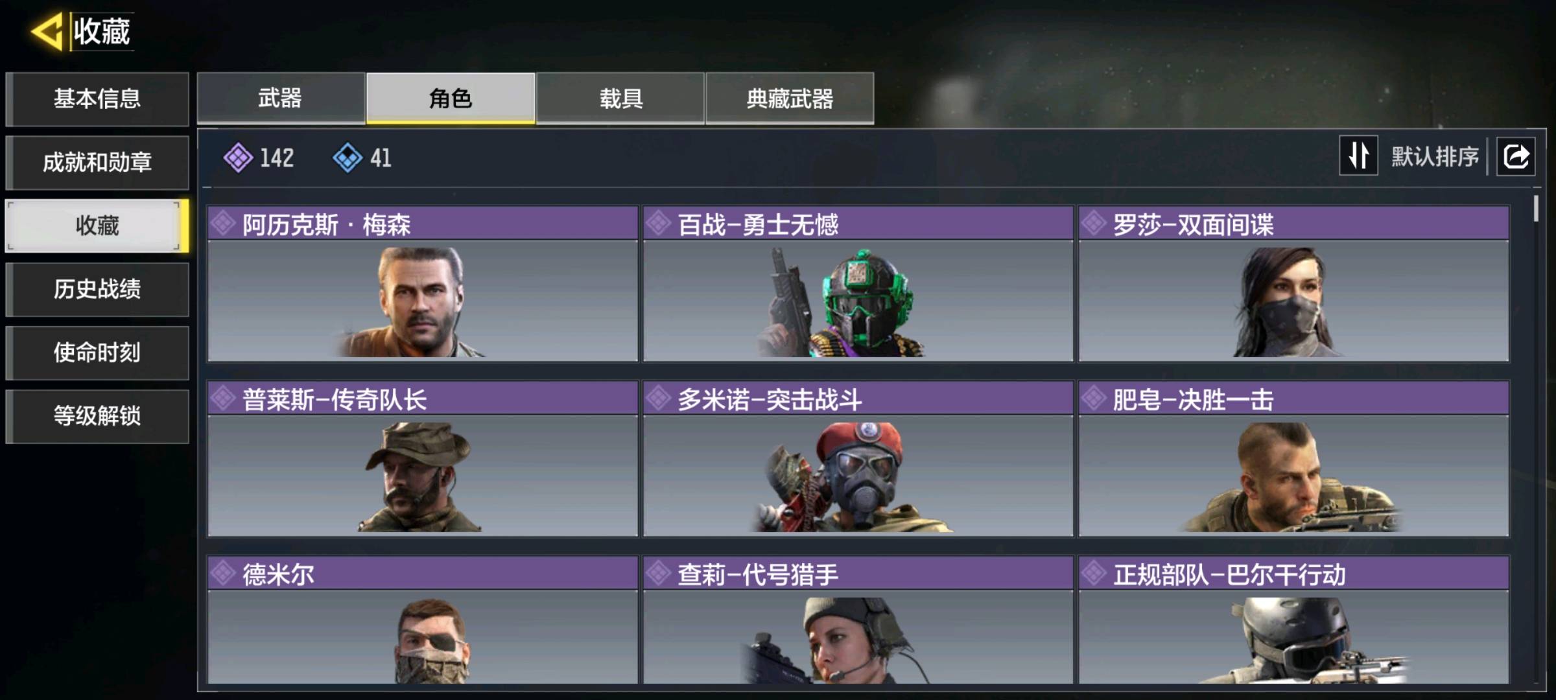Image resolution: width=1556 pixels, height=700 pixels.
Task: Go to 历史战绩 section
Action: pyautogui.click(x=97, y=289)
